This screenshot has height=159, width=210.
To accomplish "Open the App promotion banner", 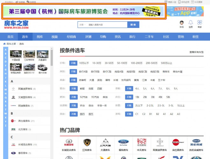I will click(185, 11).
